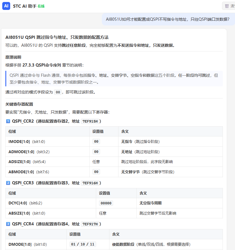The width and height of the screenshot is (235, 250).
Task: Click the 关键寄存器配置 heading
Action: [x=19, y=104]
